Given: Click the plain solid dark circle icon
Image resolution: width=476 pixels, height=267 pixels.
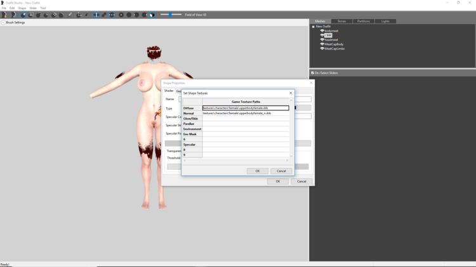Looking at the screenshot, I should tap(129, 15).
